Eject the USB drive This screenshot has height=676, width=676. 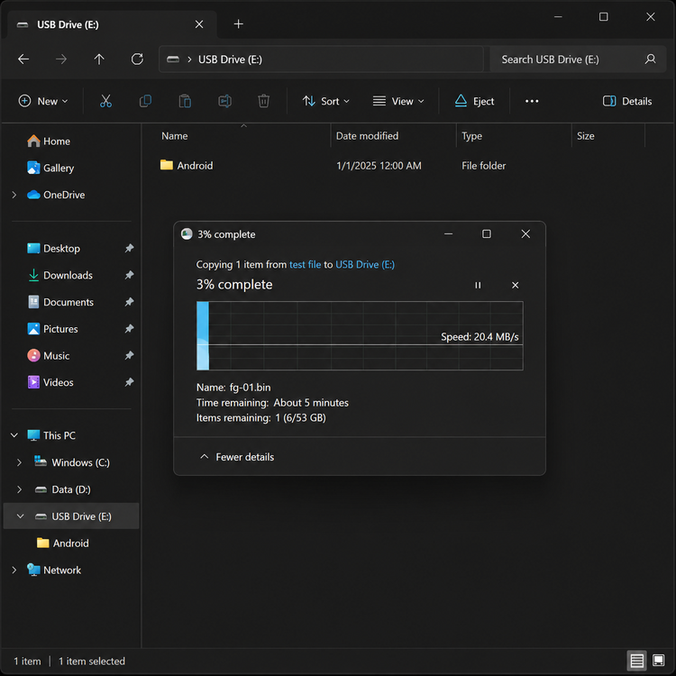(474, 101)
